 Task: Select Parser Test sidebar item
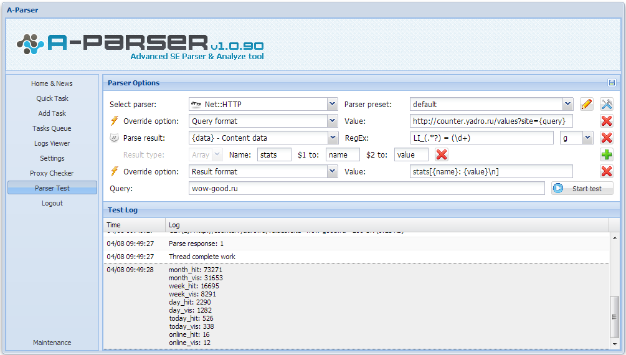click(x=52, y=187)
